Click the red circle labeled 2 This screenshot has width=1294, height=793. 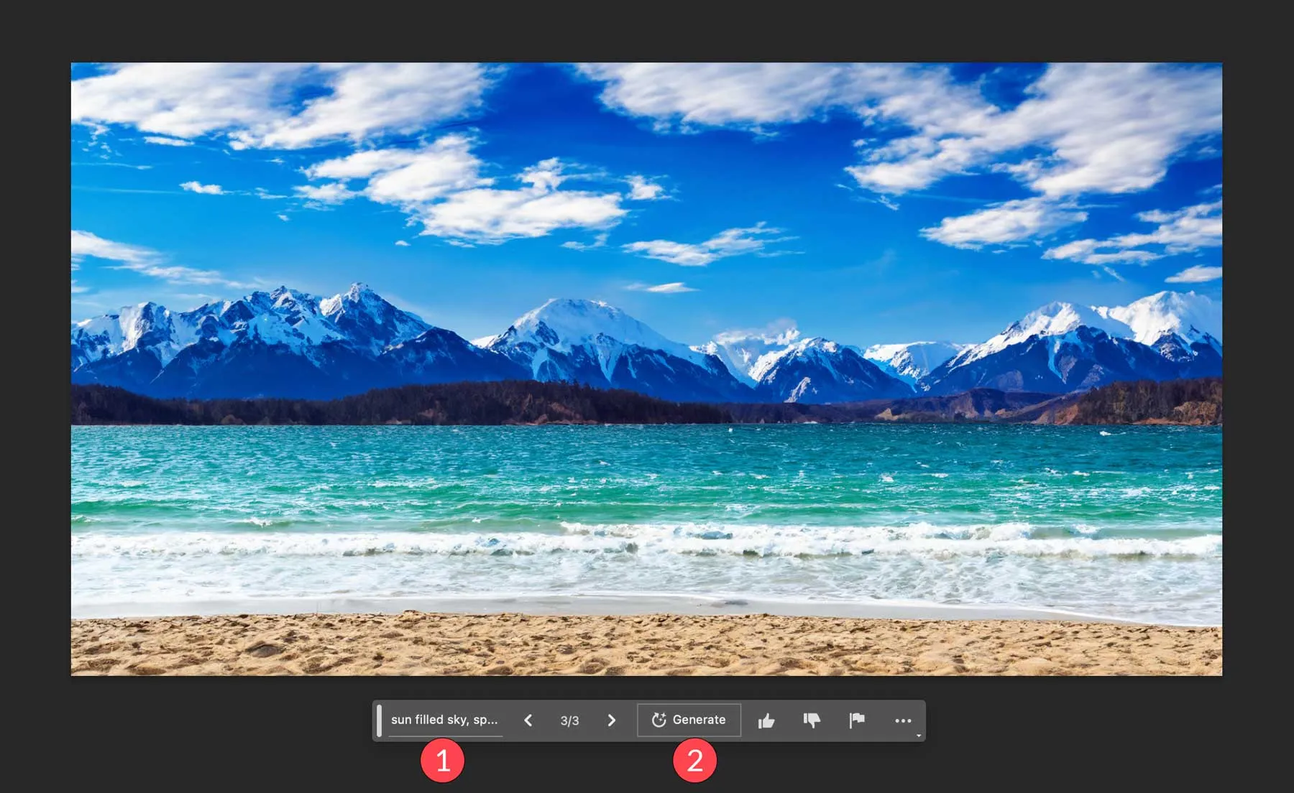(694, 761)
